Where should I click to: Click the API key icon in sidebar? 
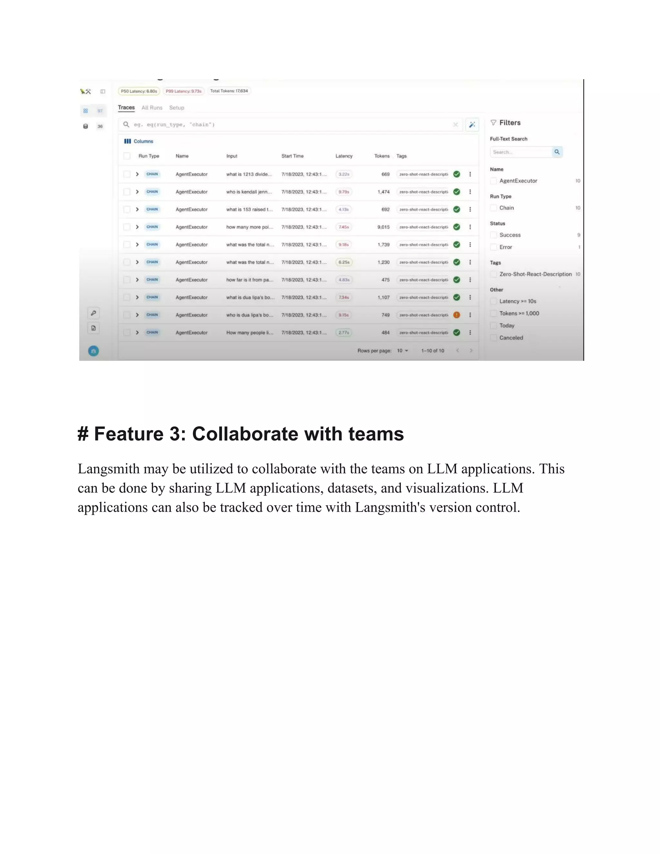93,313
